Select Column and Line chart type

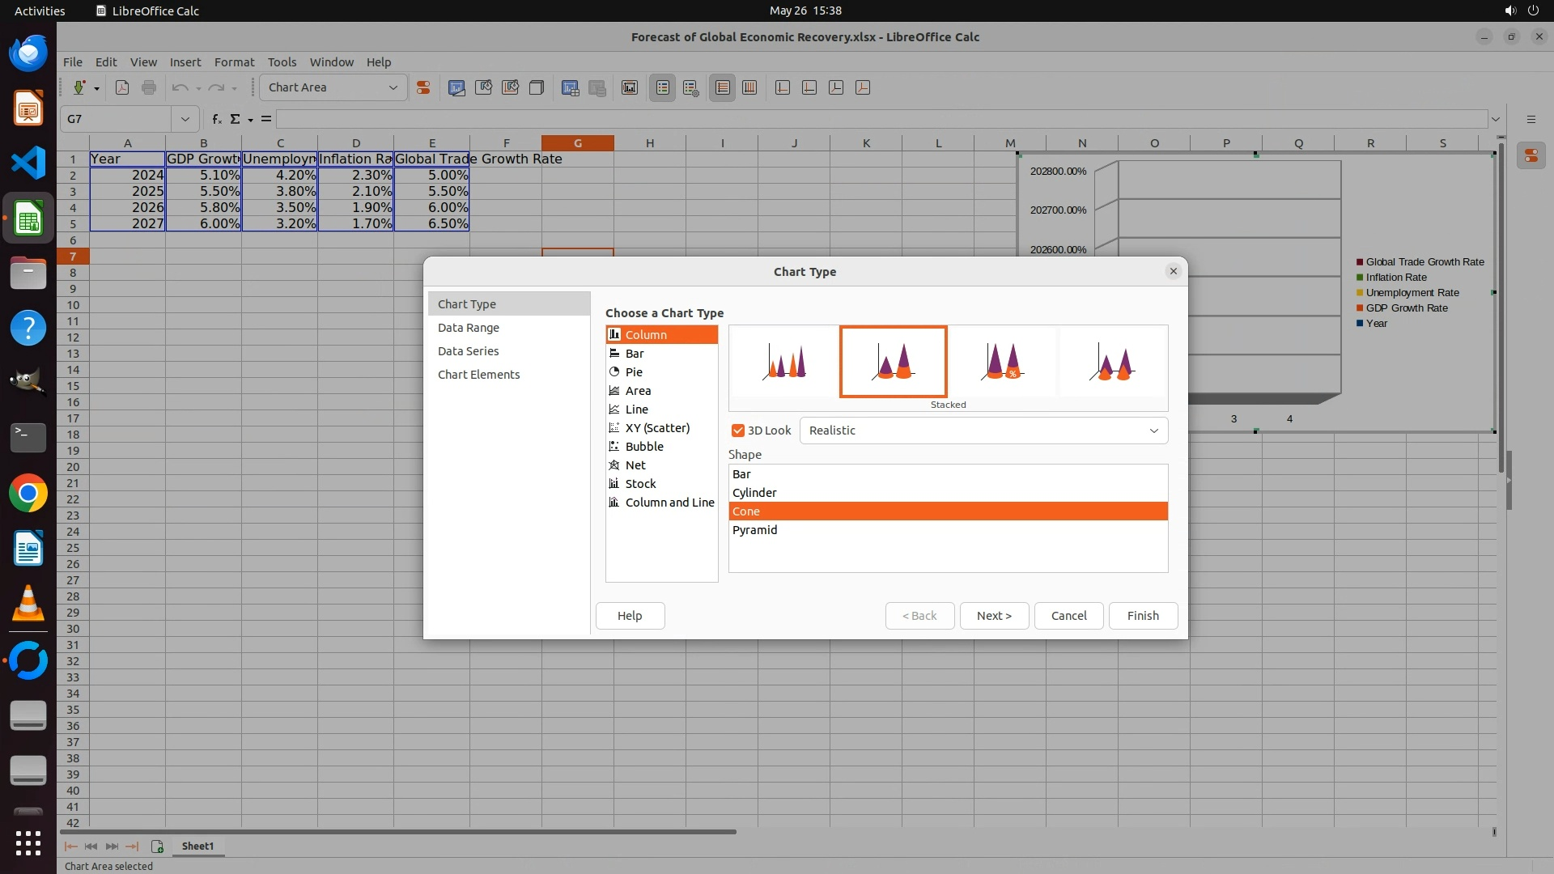669,503
